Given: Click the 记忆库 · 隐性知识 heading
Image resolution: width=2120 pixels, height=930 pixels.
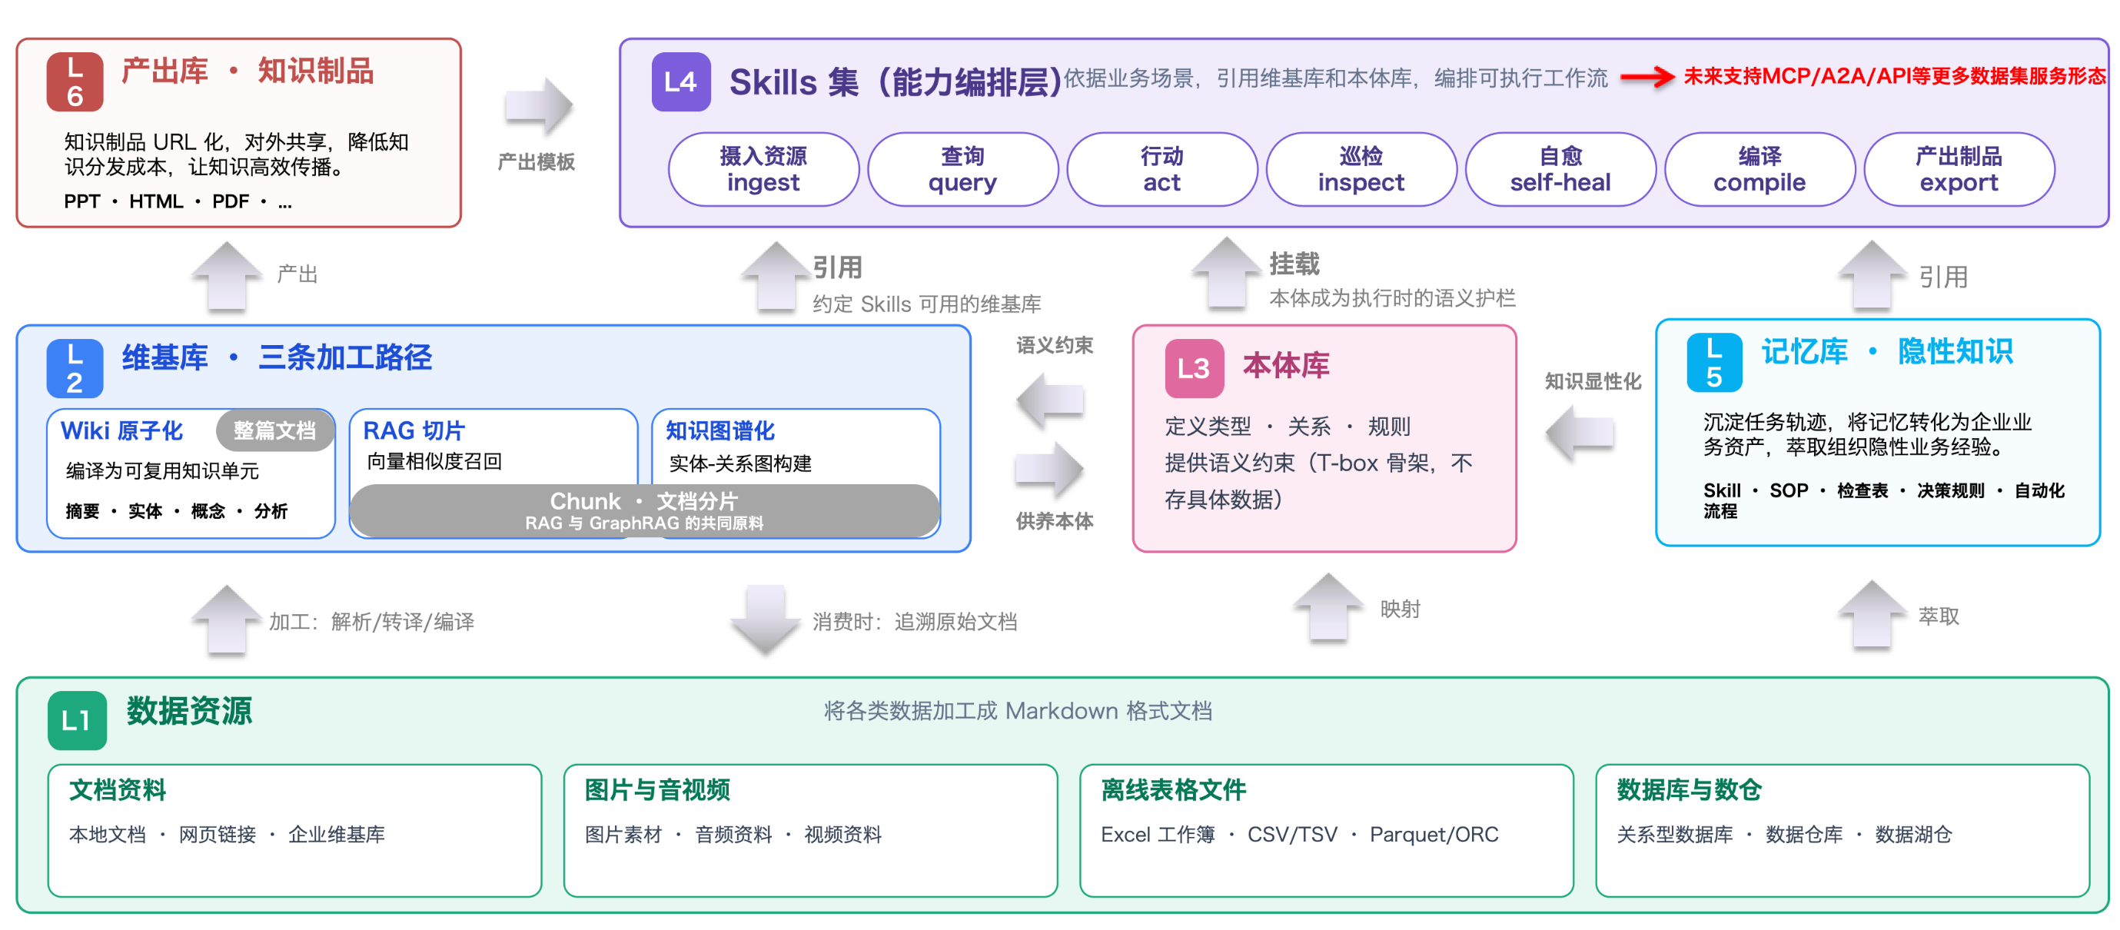Looking at the screenshot, I should click(1887, 351).
